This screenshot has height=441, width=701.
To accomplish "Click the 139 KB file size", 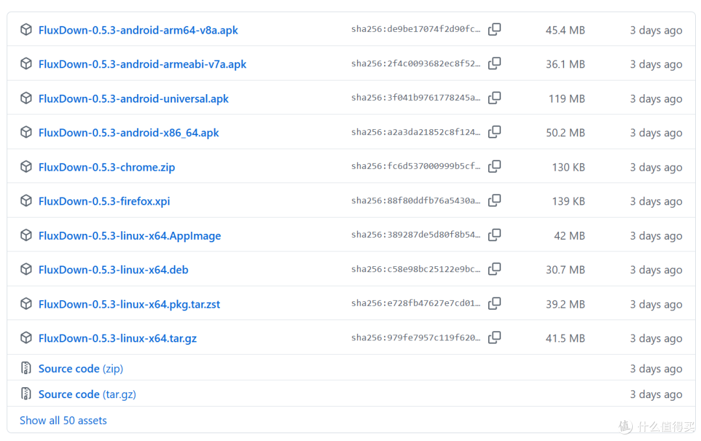I will pyautogui.click(x=568, y=201).
